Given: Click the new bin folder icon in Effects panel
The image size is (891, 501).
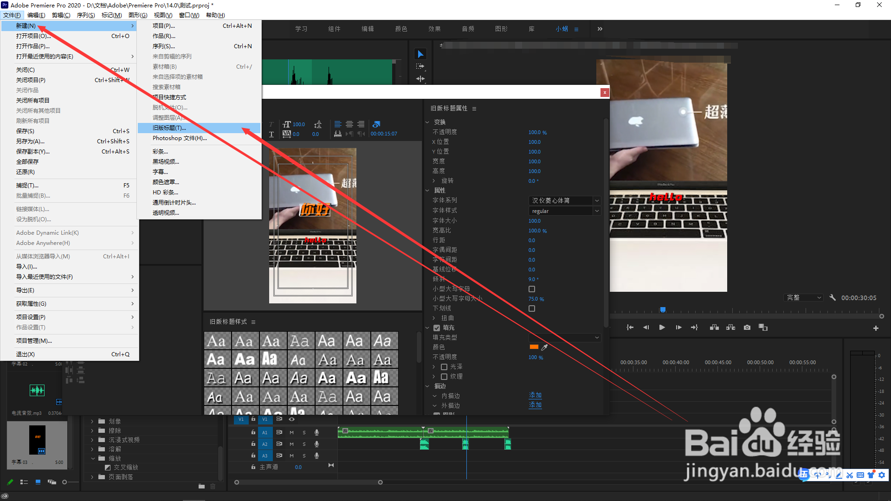Looking at the screenshot, I should 201,486.
